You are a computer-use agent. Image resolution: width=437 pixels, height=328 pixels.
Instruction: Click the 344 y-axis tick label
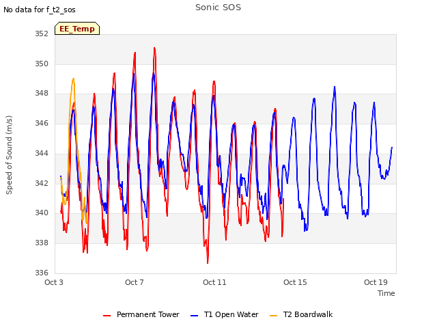pos(42,153)
